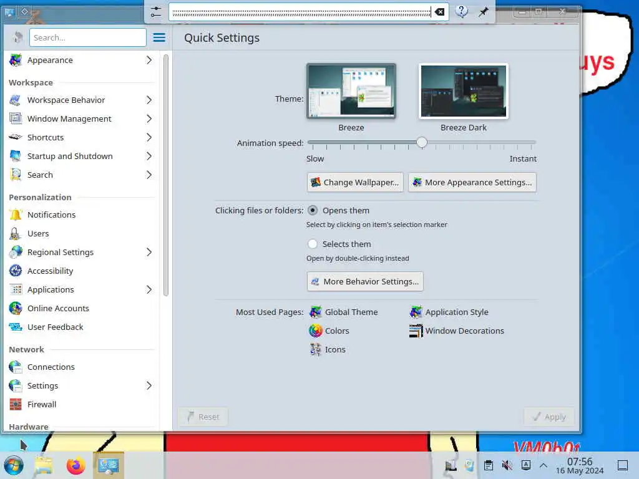Select Window Management icon in sidebar

click(16, 119)
